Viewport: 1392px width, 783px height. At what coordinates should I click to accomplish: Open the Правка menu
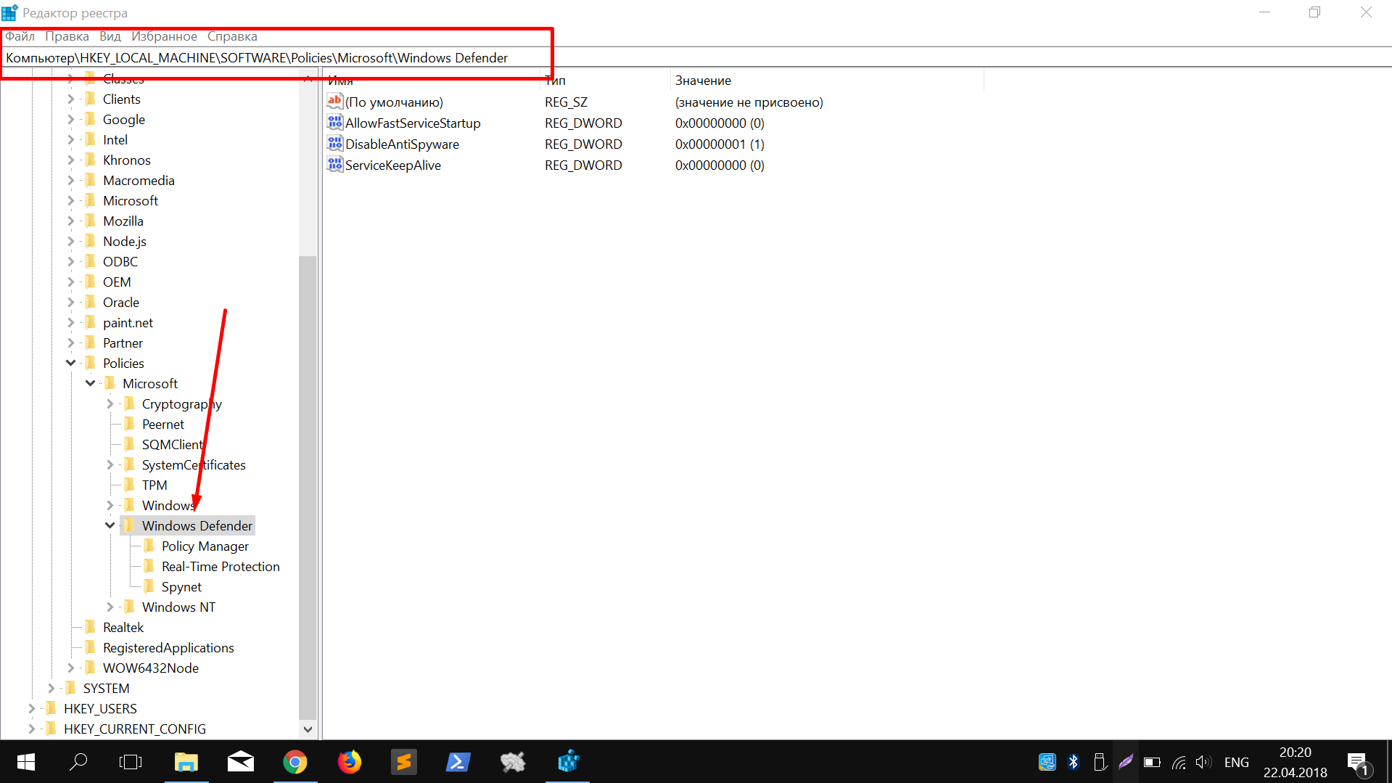coord(67,36)
